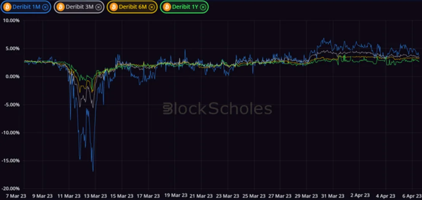Click the 25 Mar 23 date label
The image size is (422, 200).
[x=254, y=196]
